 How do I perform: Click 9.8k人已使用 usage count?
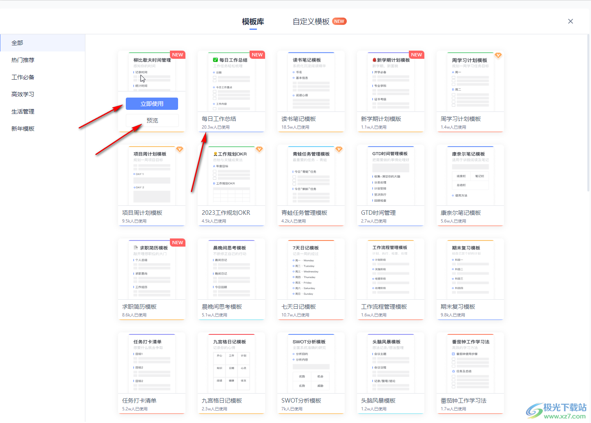pos(453,315)
